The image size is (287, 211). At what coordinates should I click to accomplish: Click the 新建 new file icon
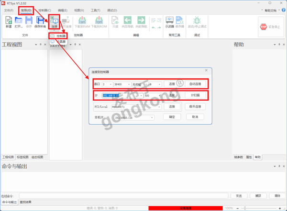[9, 20]
